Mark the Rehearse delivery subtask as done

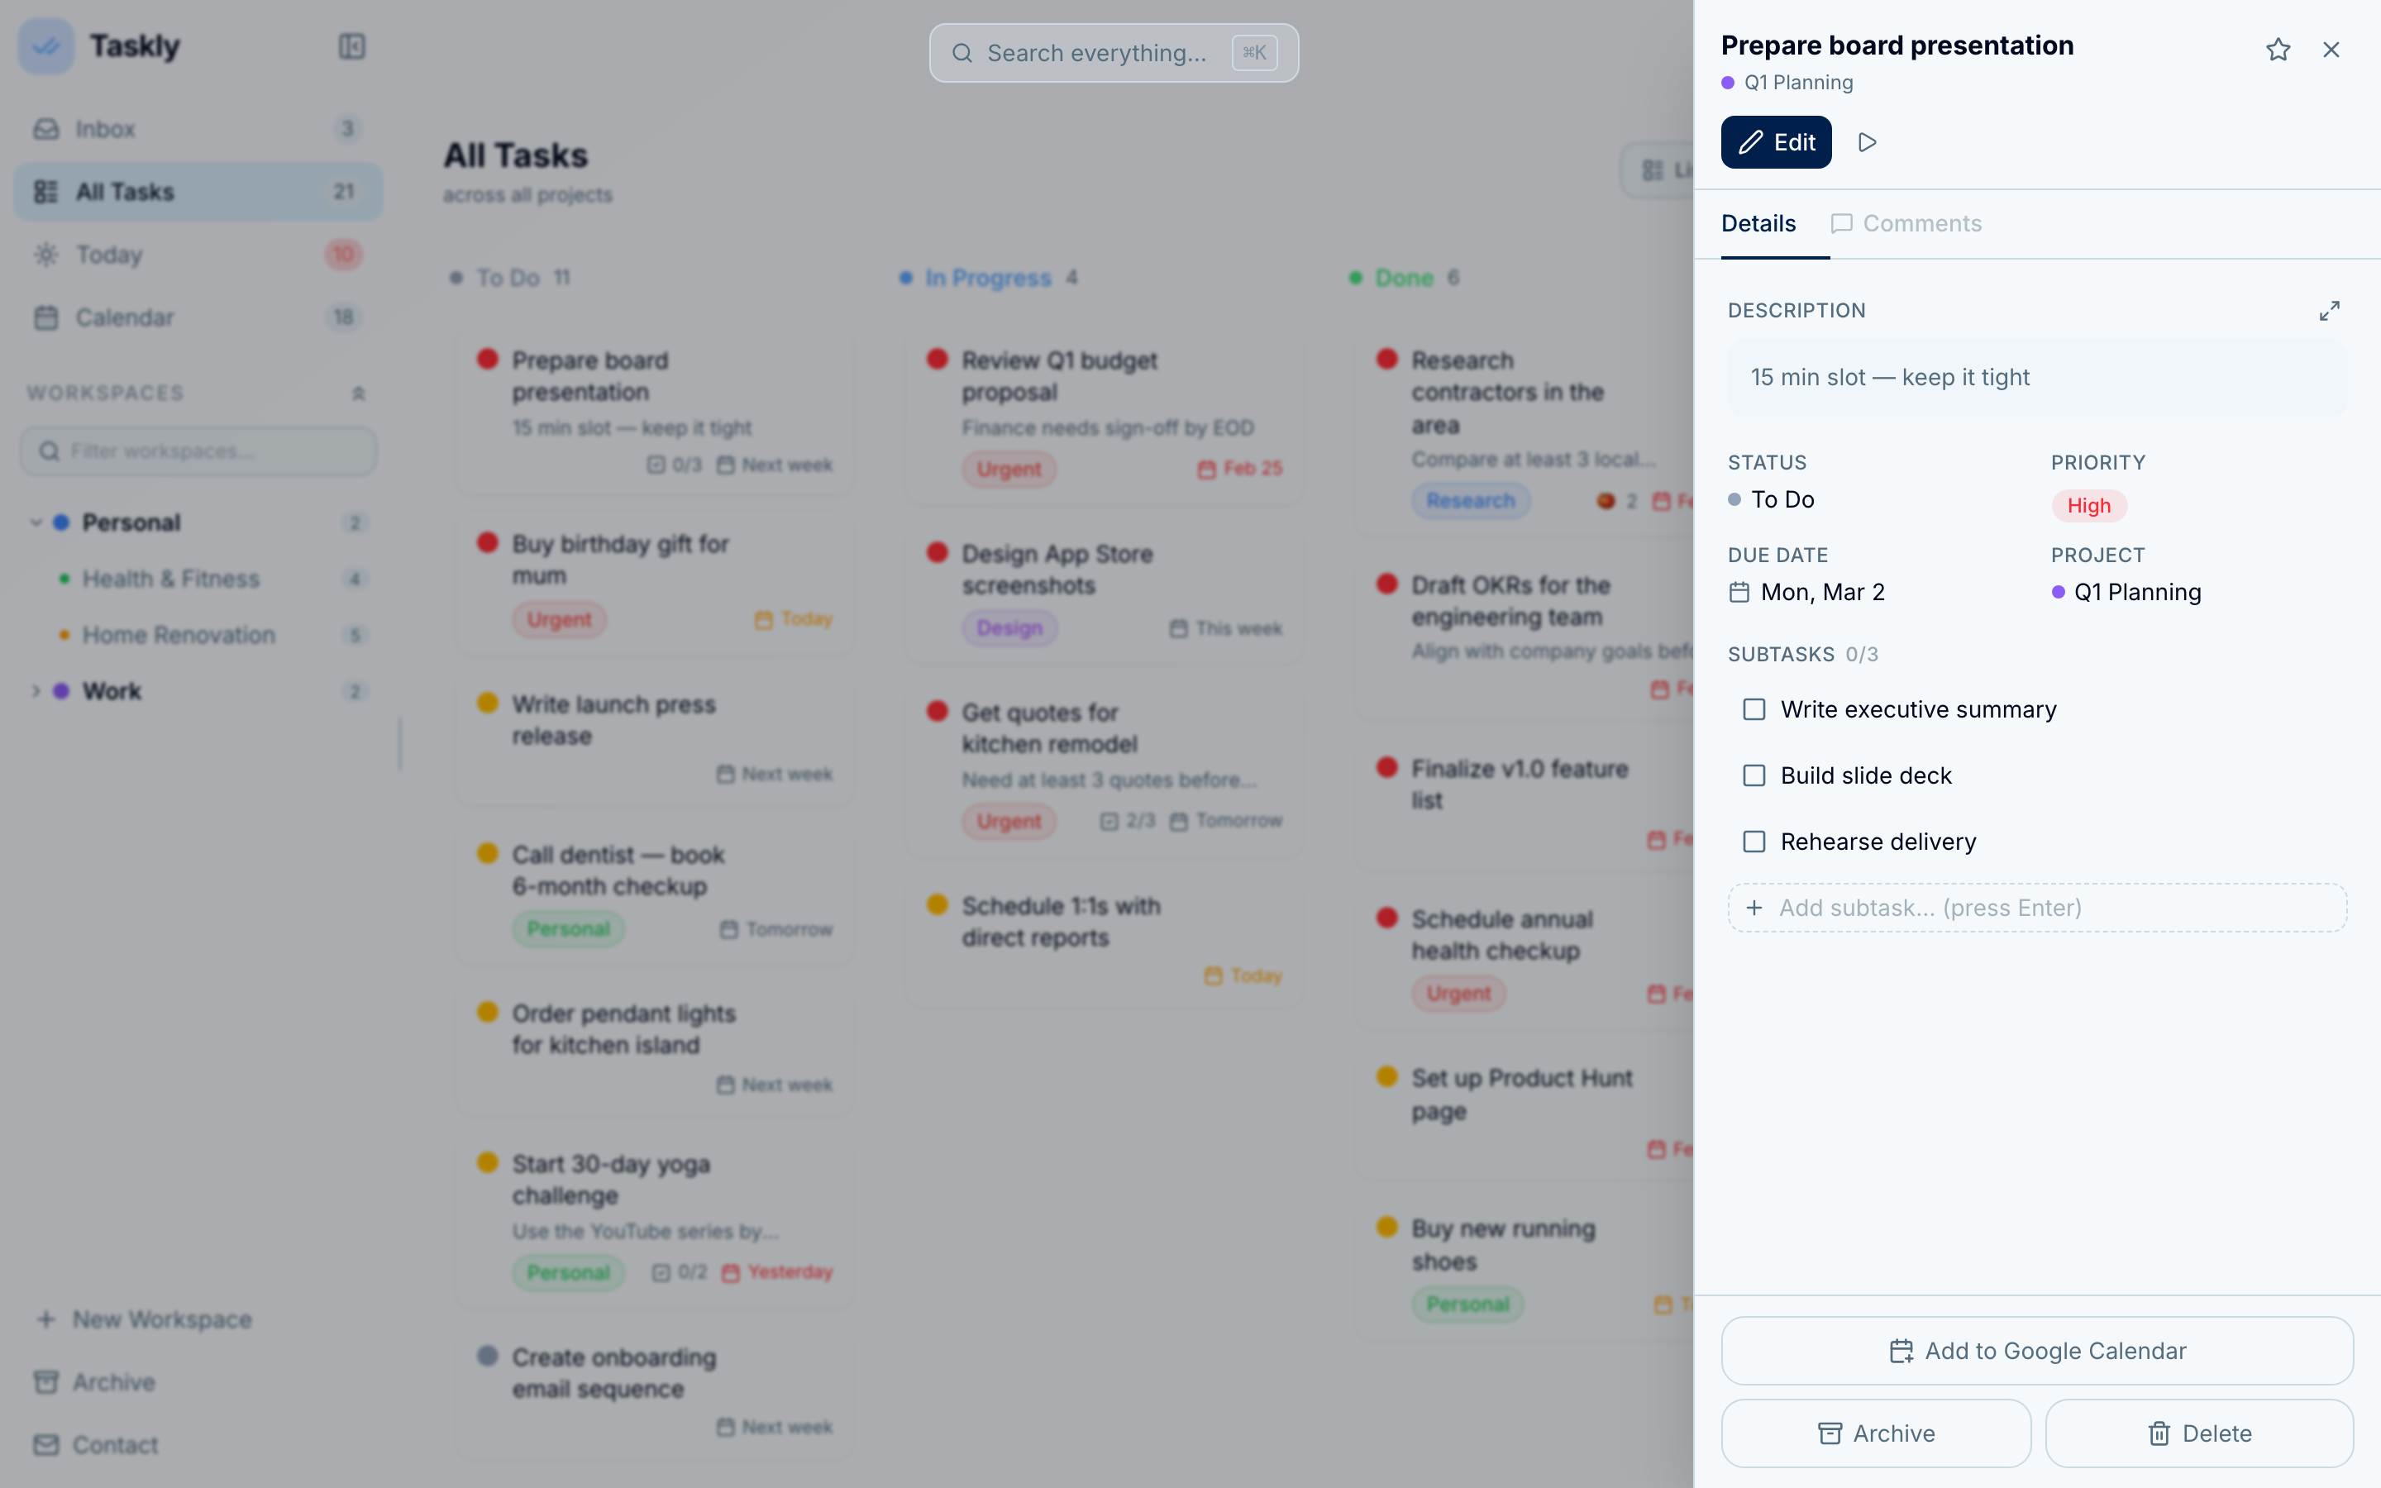tap(1754, 842)
